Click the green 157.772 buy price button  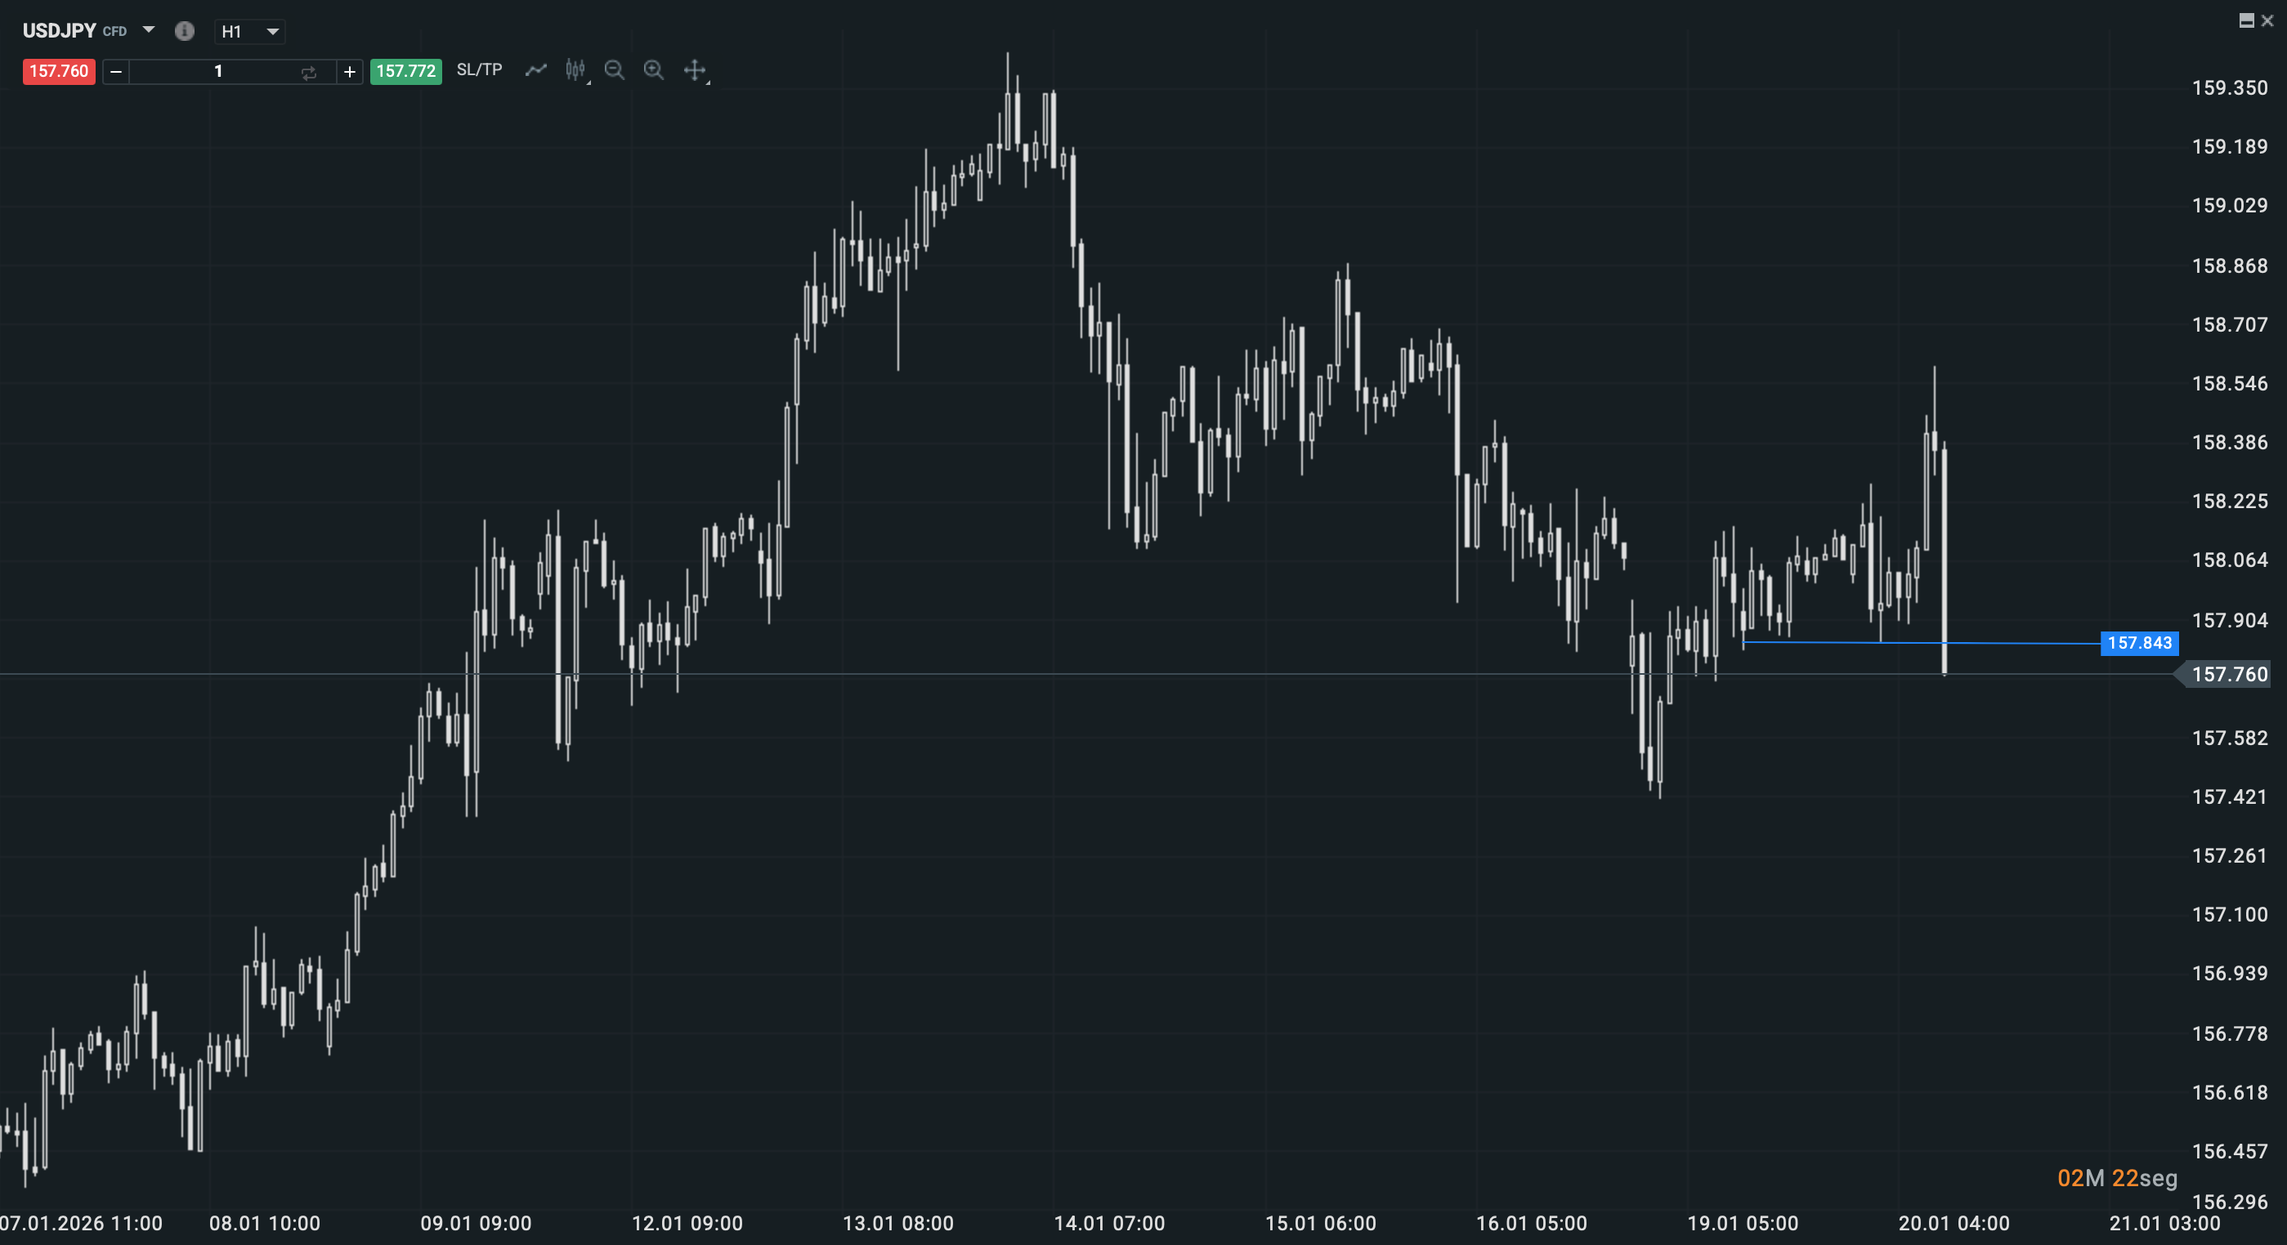click(x=405, y=72)
